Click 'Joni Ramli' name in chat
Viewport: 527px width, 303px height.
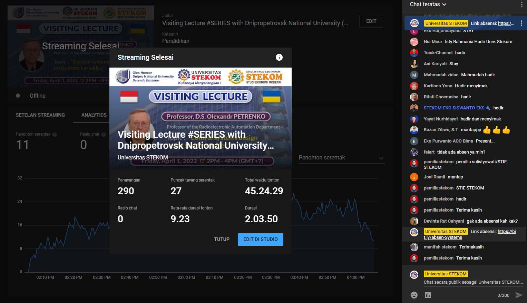[x=434, y=177]
